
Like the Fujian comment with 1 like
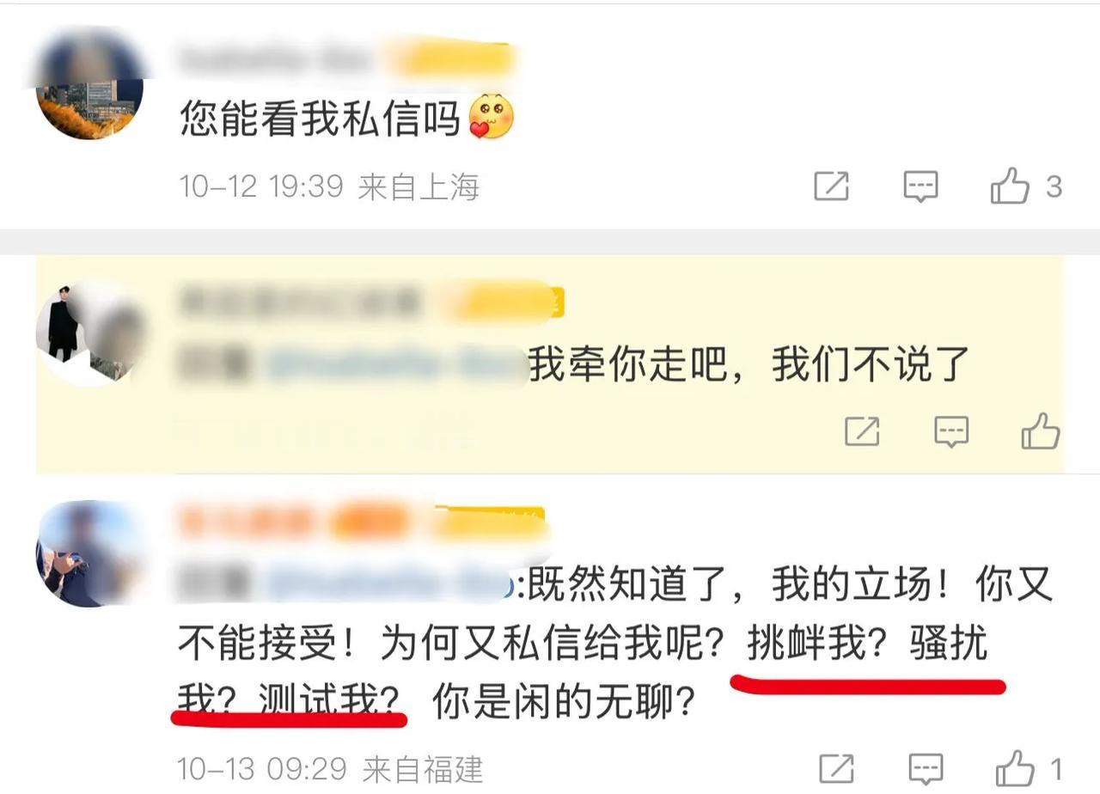click(x=1014, y=767)
